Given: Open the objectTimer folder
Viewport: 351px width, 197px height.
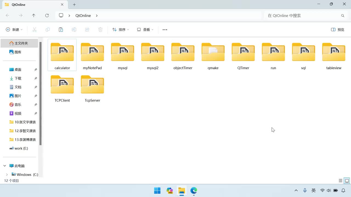Looking at the screenshot, I should click(183, 55).
